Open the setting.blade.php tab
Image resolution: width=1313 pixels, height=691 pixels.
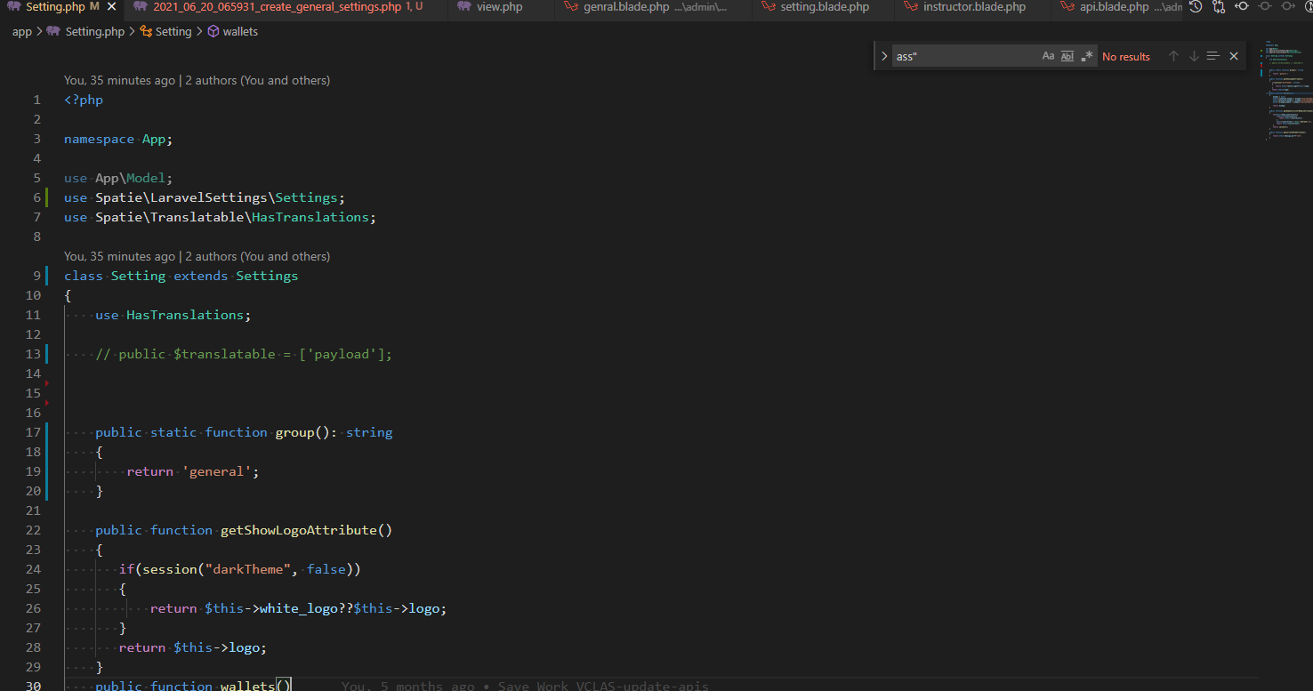pos(825,7)
